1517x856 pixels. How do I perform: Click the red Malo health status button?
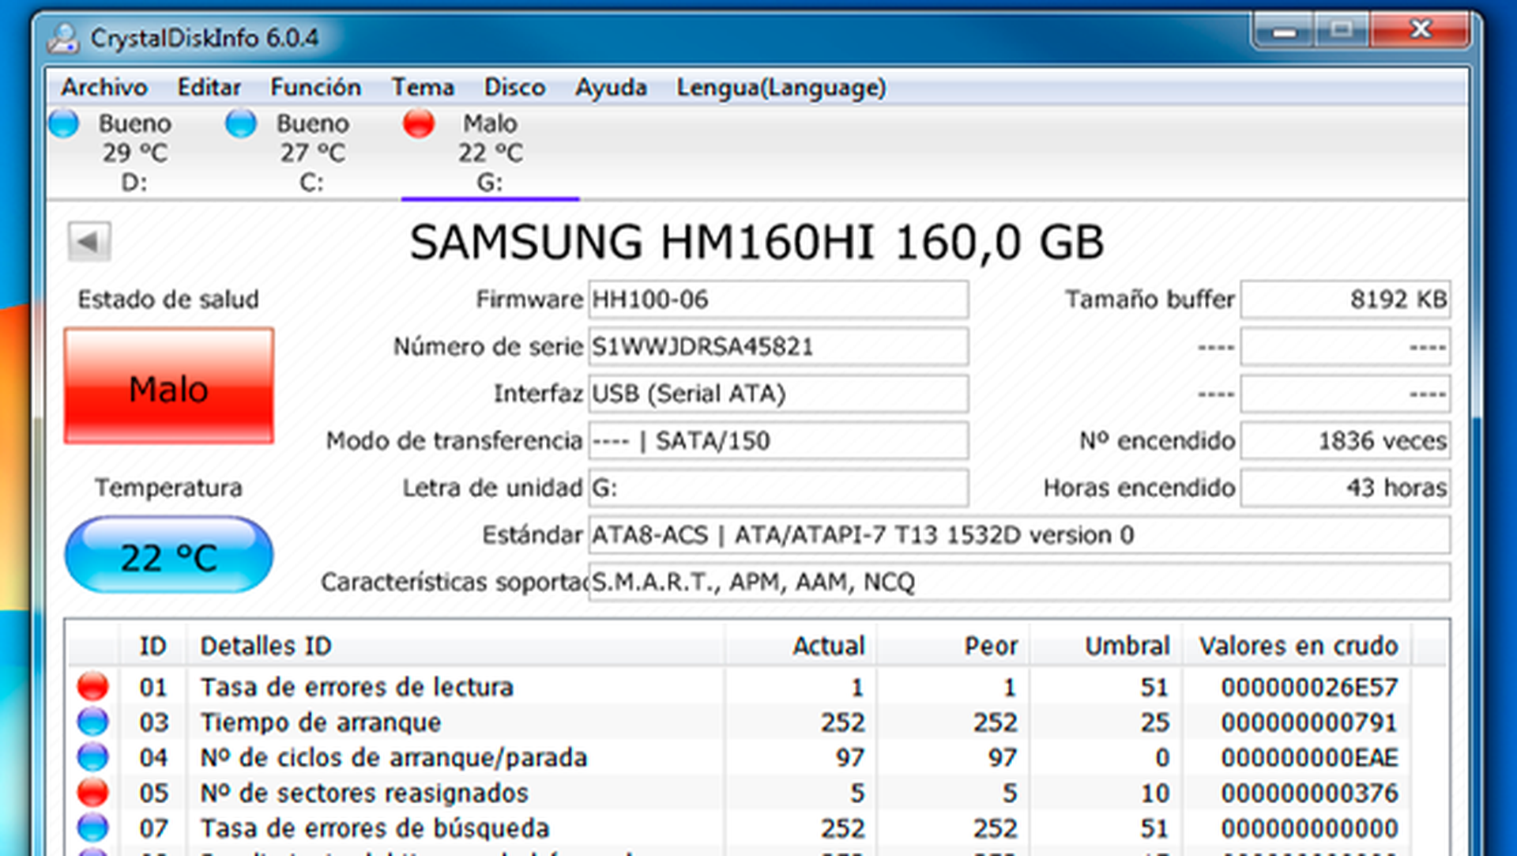tap(169, 386)
